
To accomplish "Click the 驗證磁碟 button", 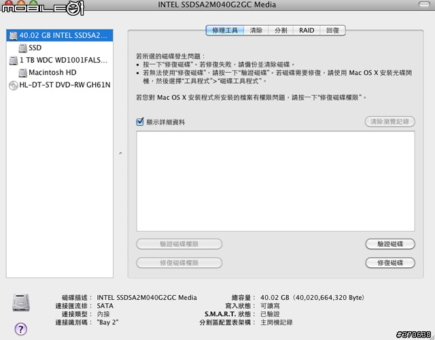I will click(x=390, y=244).
